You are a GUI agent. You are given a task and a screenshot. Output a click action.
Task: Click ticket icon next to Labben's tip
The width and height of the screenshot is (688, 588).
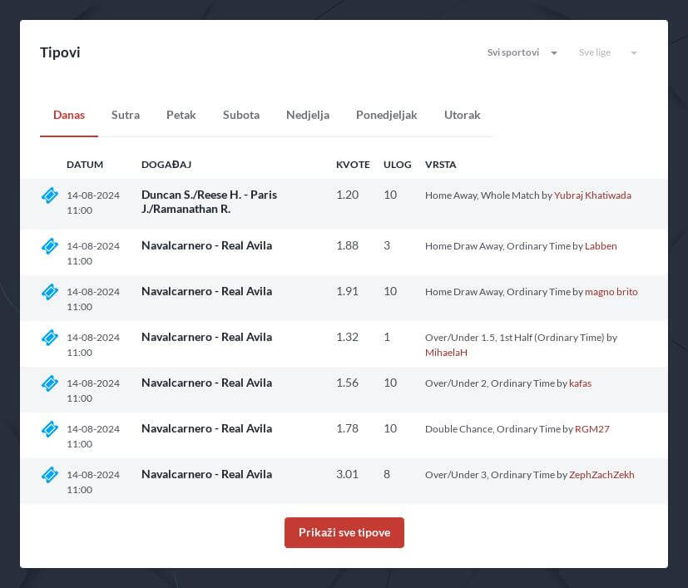tap(50, 246)
